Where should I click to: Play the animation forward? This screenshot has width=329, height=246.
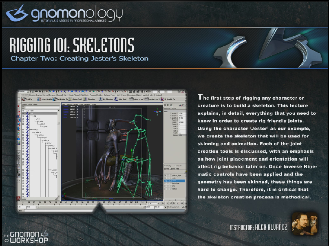[175, 203]
